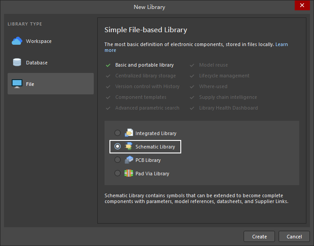Image resolution: width=314 pixels, height=246 pixels.
Task: Select the PCB Library radio button
Action: (x=118, y=160)
